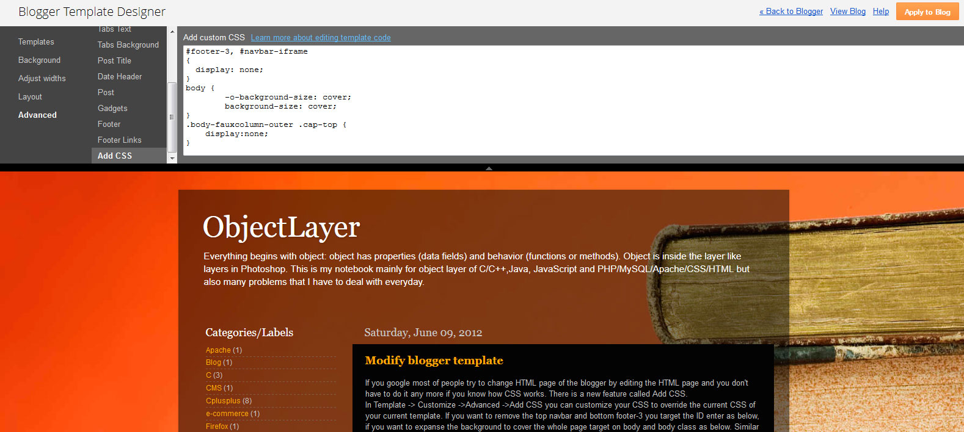The image size is (964, 432).
Task: Open the Modify blogger template post
Action: [x=434, y=360]
